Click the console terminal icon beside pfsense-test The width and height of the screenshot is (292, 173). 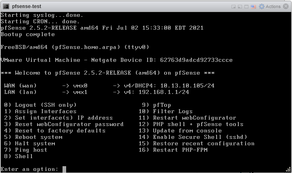coord(6,6)
